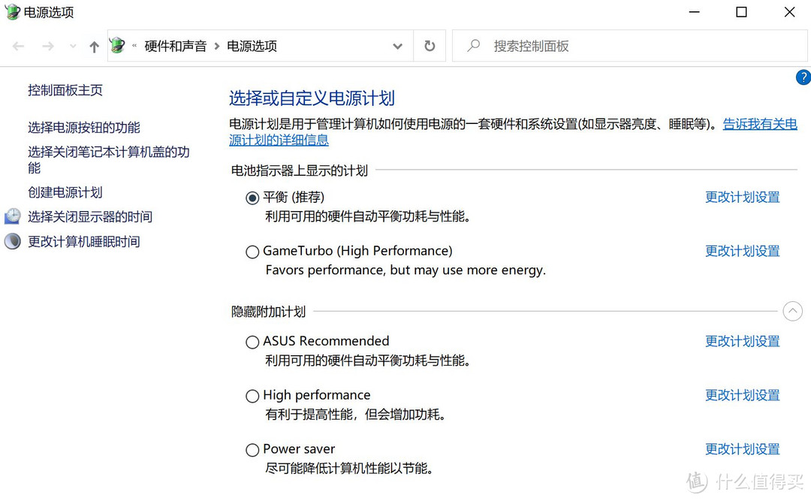Change plan settings for 平衡 (推荐)

click(x=743, y=198)
